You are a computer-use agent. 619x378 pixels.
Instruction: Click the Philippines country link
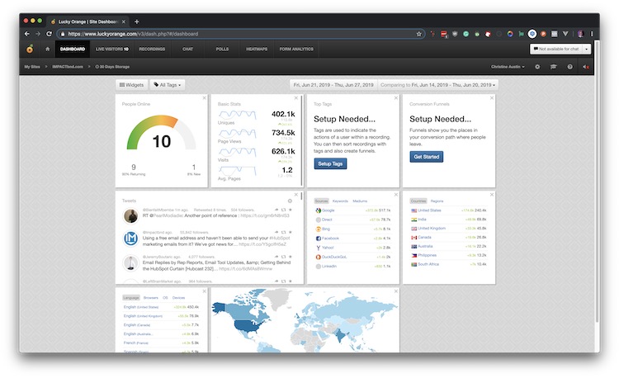(428, 255)
